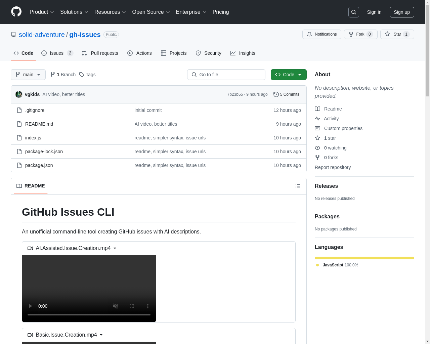Open the Releases heading link
The image size is (430, 344).
326,186
